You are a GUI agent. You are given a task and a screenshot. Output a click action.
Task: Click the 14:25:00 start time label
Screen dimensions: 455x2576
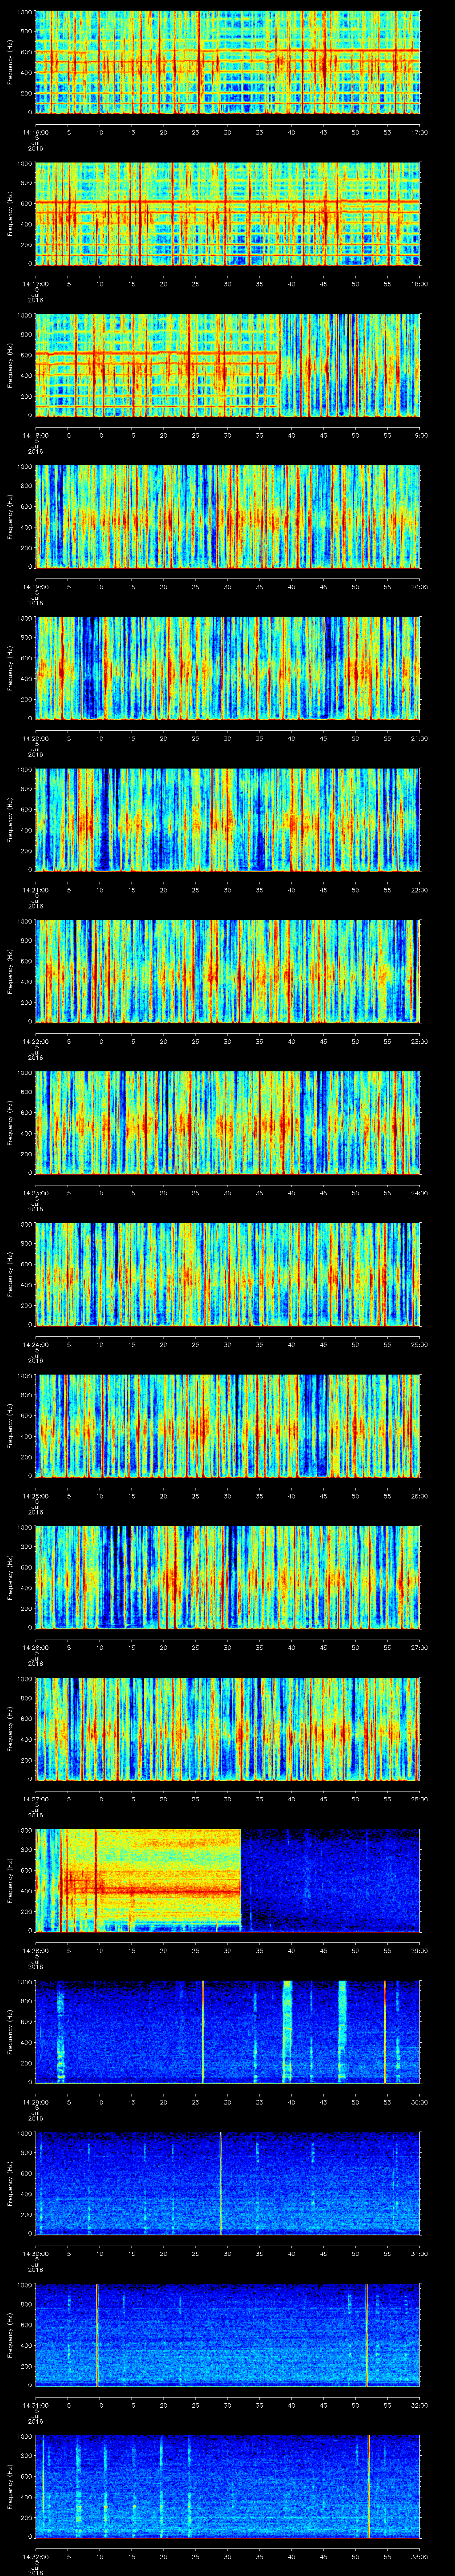[36, 1495]
